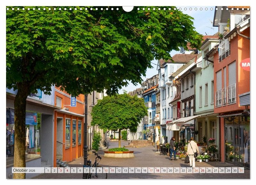
Task: Pick day 21 on the calendar strip
Action: click(177, 170)
